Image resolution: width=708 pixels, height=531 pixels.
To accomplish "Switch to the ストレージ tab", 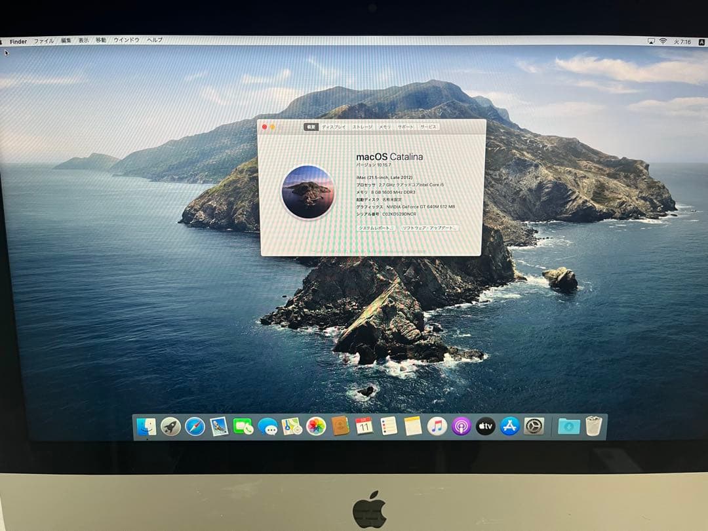I will click(363, 127).
